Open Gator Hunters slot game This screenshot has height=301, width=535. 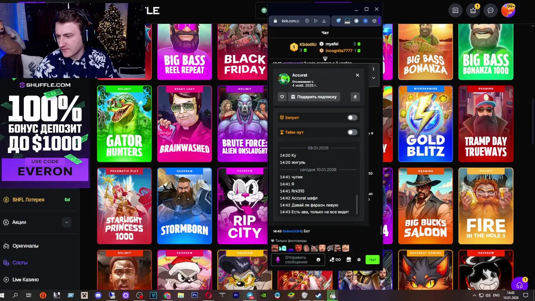124,124
